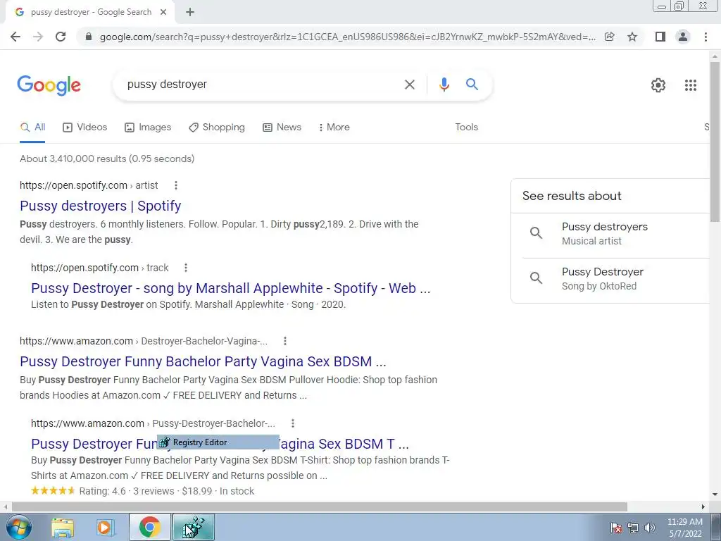Start voice search with microphone icon
This screenshot has width=721, height=541.
(444, 85)
